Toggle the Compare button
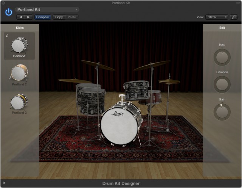This screenshot has width=242, height=188. click(42, 17)
